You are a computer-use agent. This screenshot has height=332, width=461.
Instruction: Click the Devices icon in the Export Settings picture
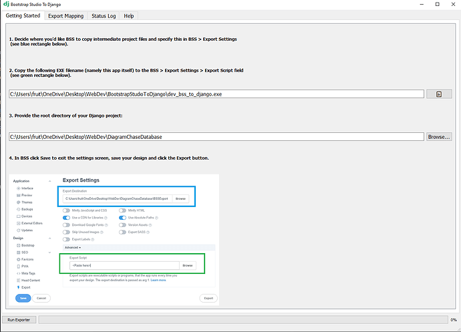pyautogui.click(x=19, y=216)
